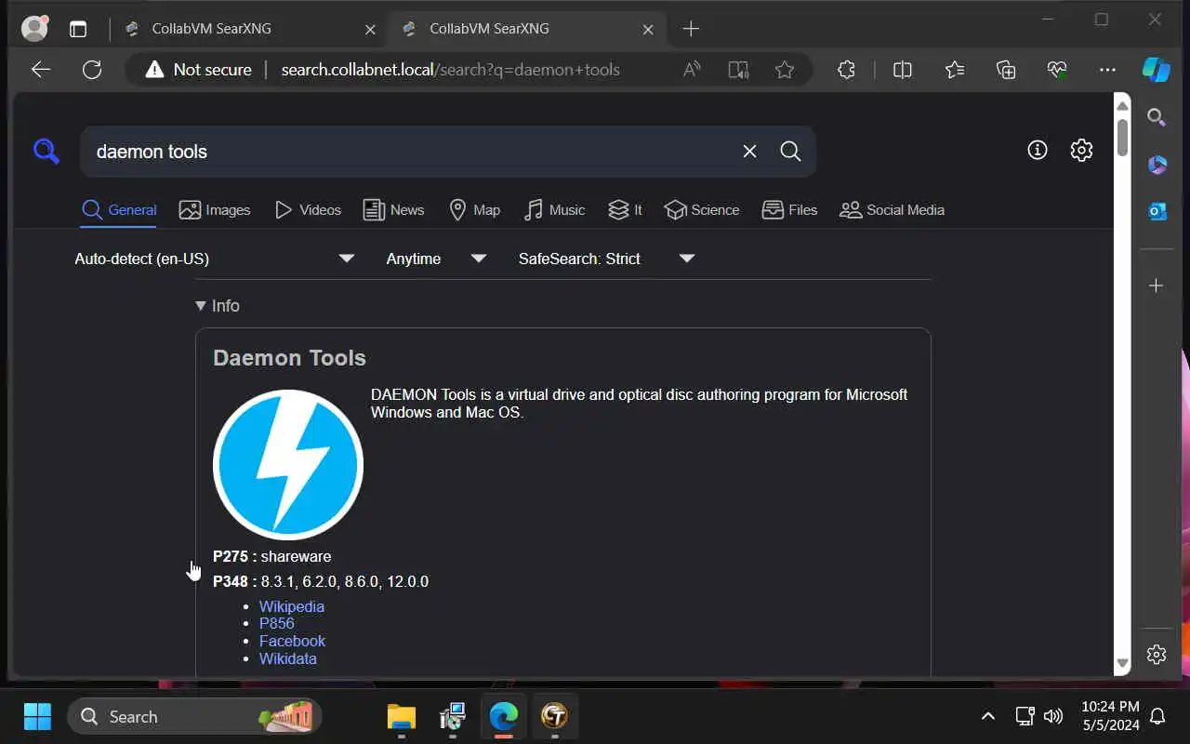This screenshot has height=744, width=1190.
Task: Open profile avatar in title bar
Action: pyautogui.click(x=34, y=29)
